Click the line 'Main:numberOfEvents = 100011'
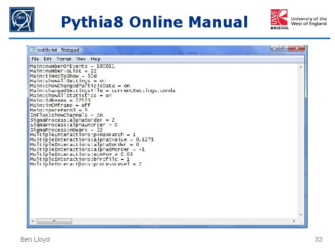 coord(72,66)
